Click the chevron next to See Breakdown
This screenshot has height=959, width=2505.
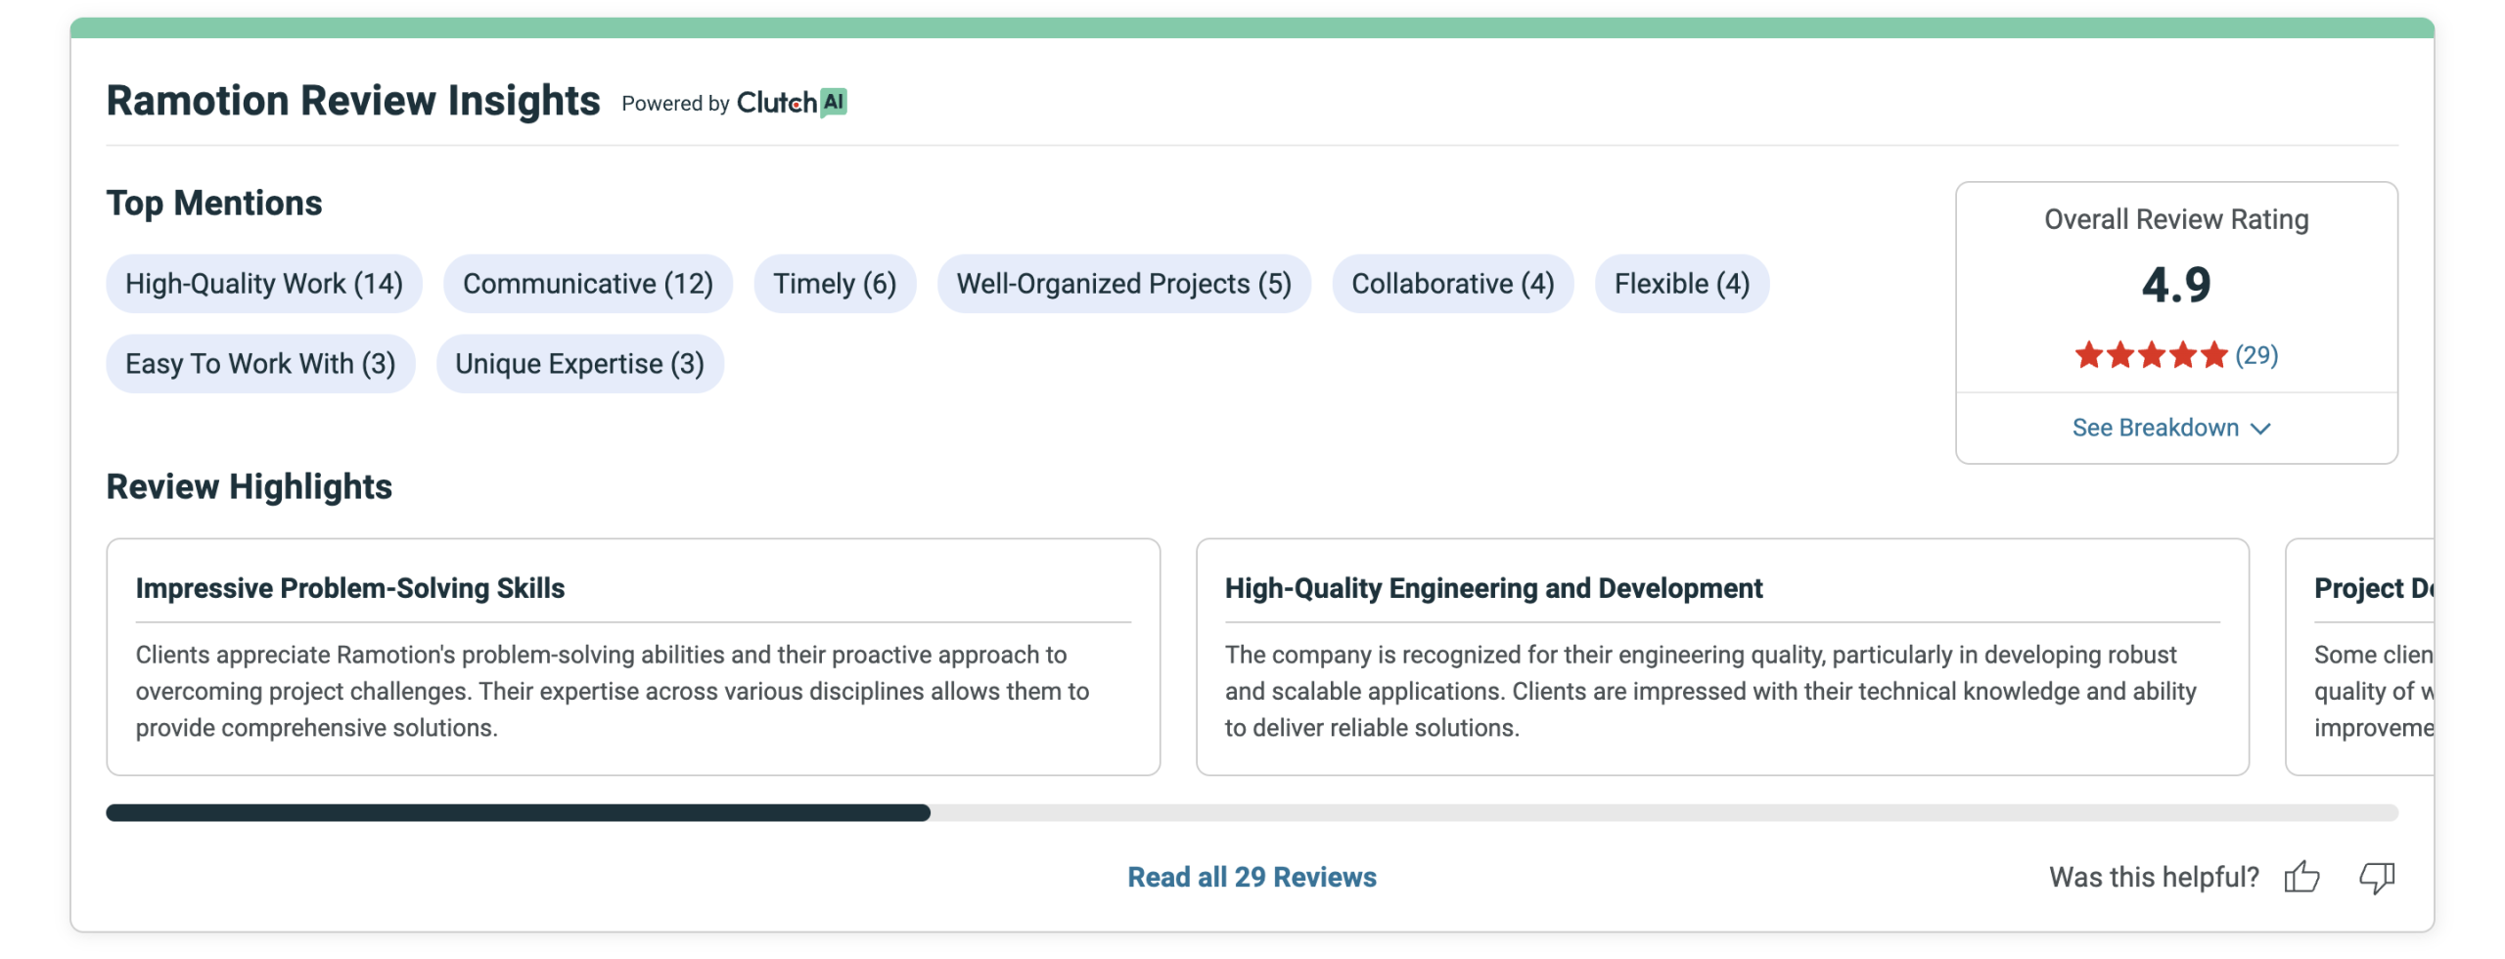[x=2259, y=429]
